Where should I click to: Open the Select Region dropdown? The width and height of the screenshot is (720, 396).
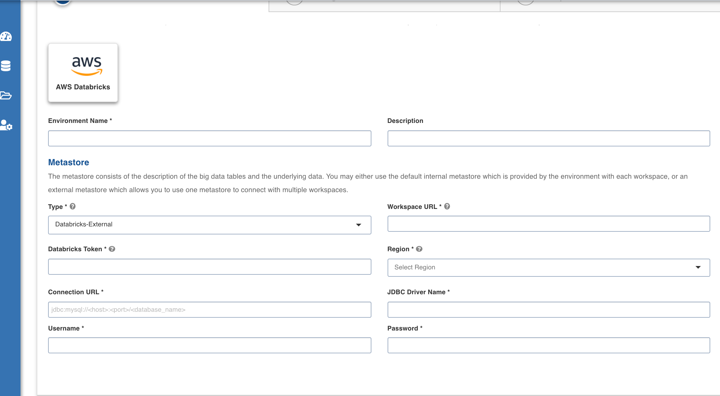(x=549, y=268)
